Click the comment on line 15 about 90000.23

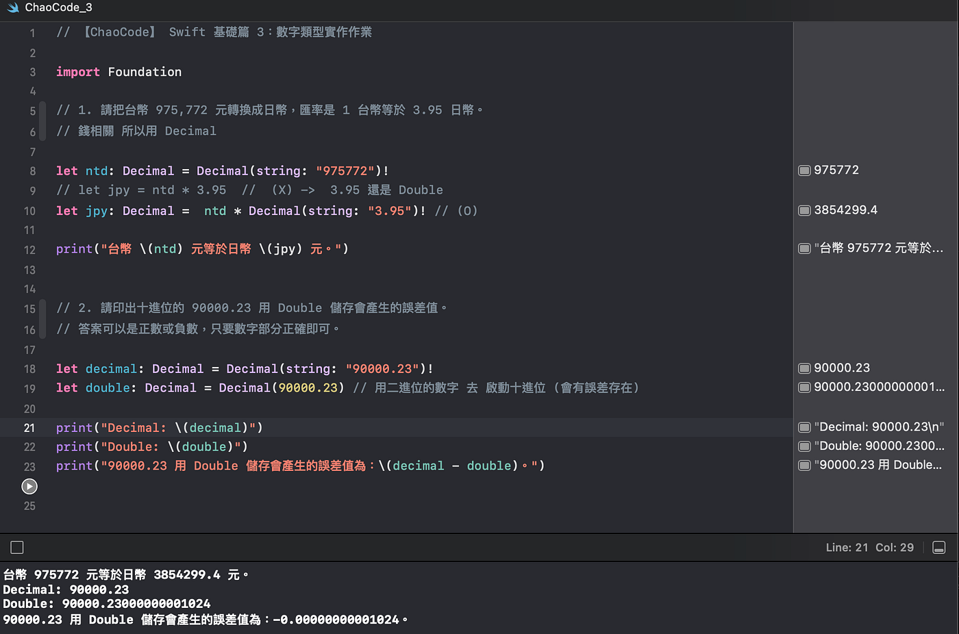click(x=253, y=308)
